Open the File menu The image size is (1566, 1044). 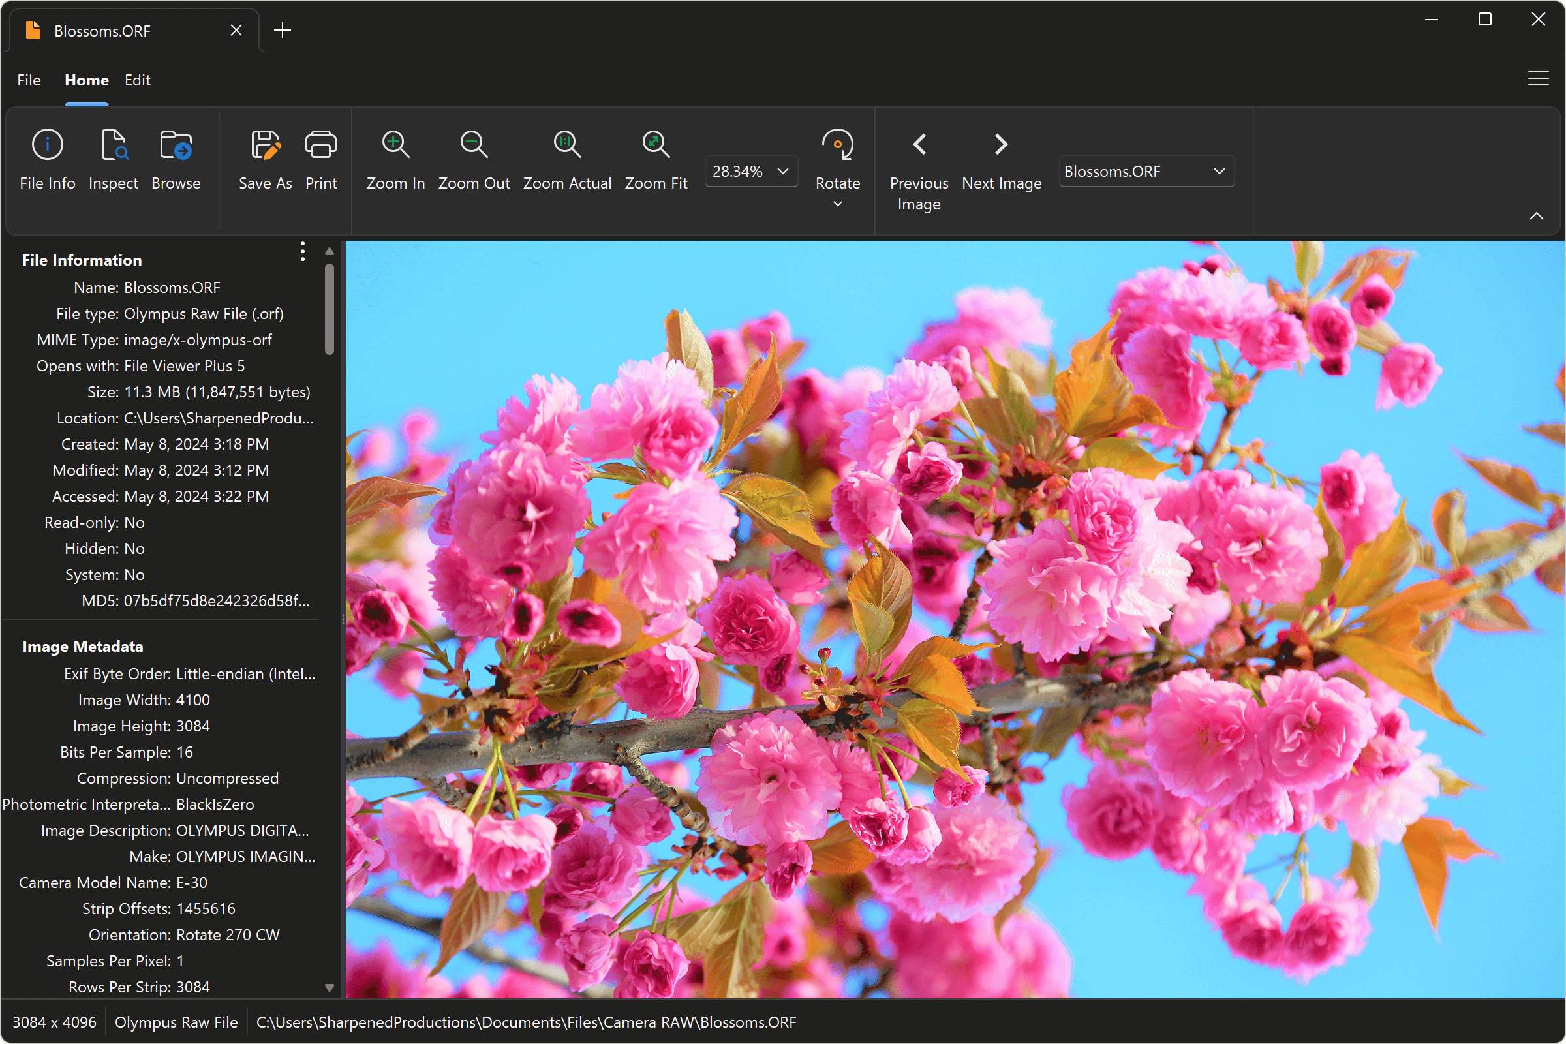[29, 80]
